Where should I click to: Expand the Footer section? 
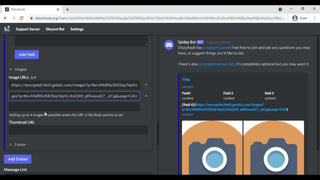17,144
